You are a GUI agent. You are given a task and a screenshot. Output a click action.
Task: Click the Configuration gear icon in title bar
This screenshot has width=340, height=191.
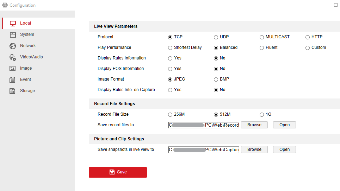5,5
